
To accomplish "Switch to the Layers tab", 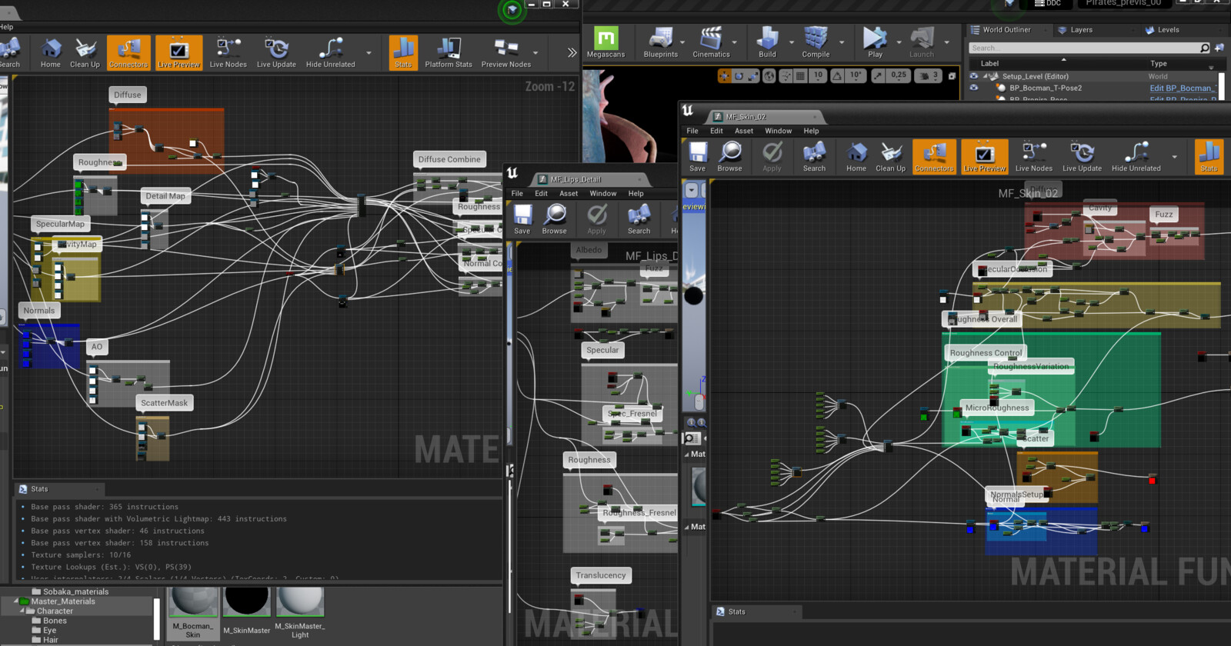I will (1080, 30).
